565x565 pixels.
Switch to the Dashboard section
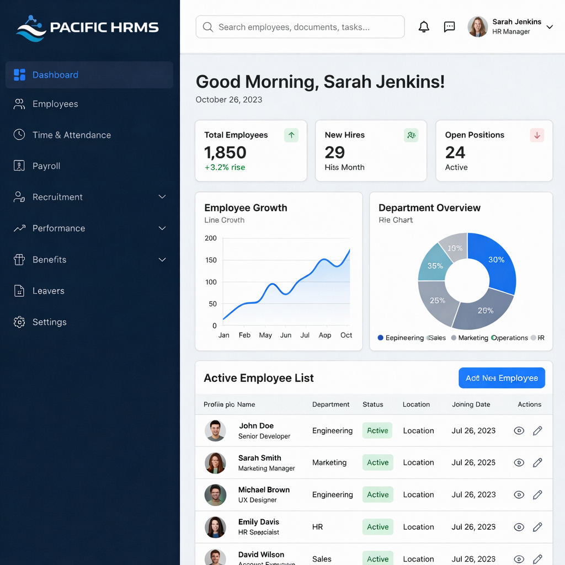pos(55,75)
